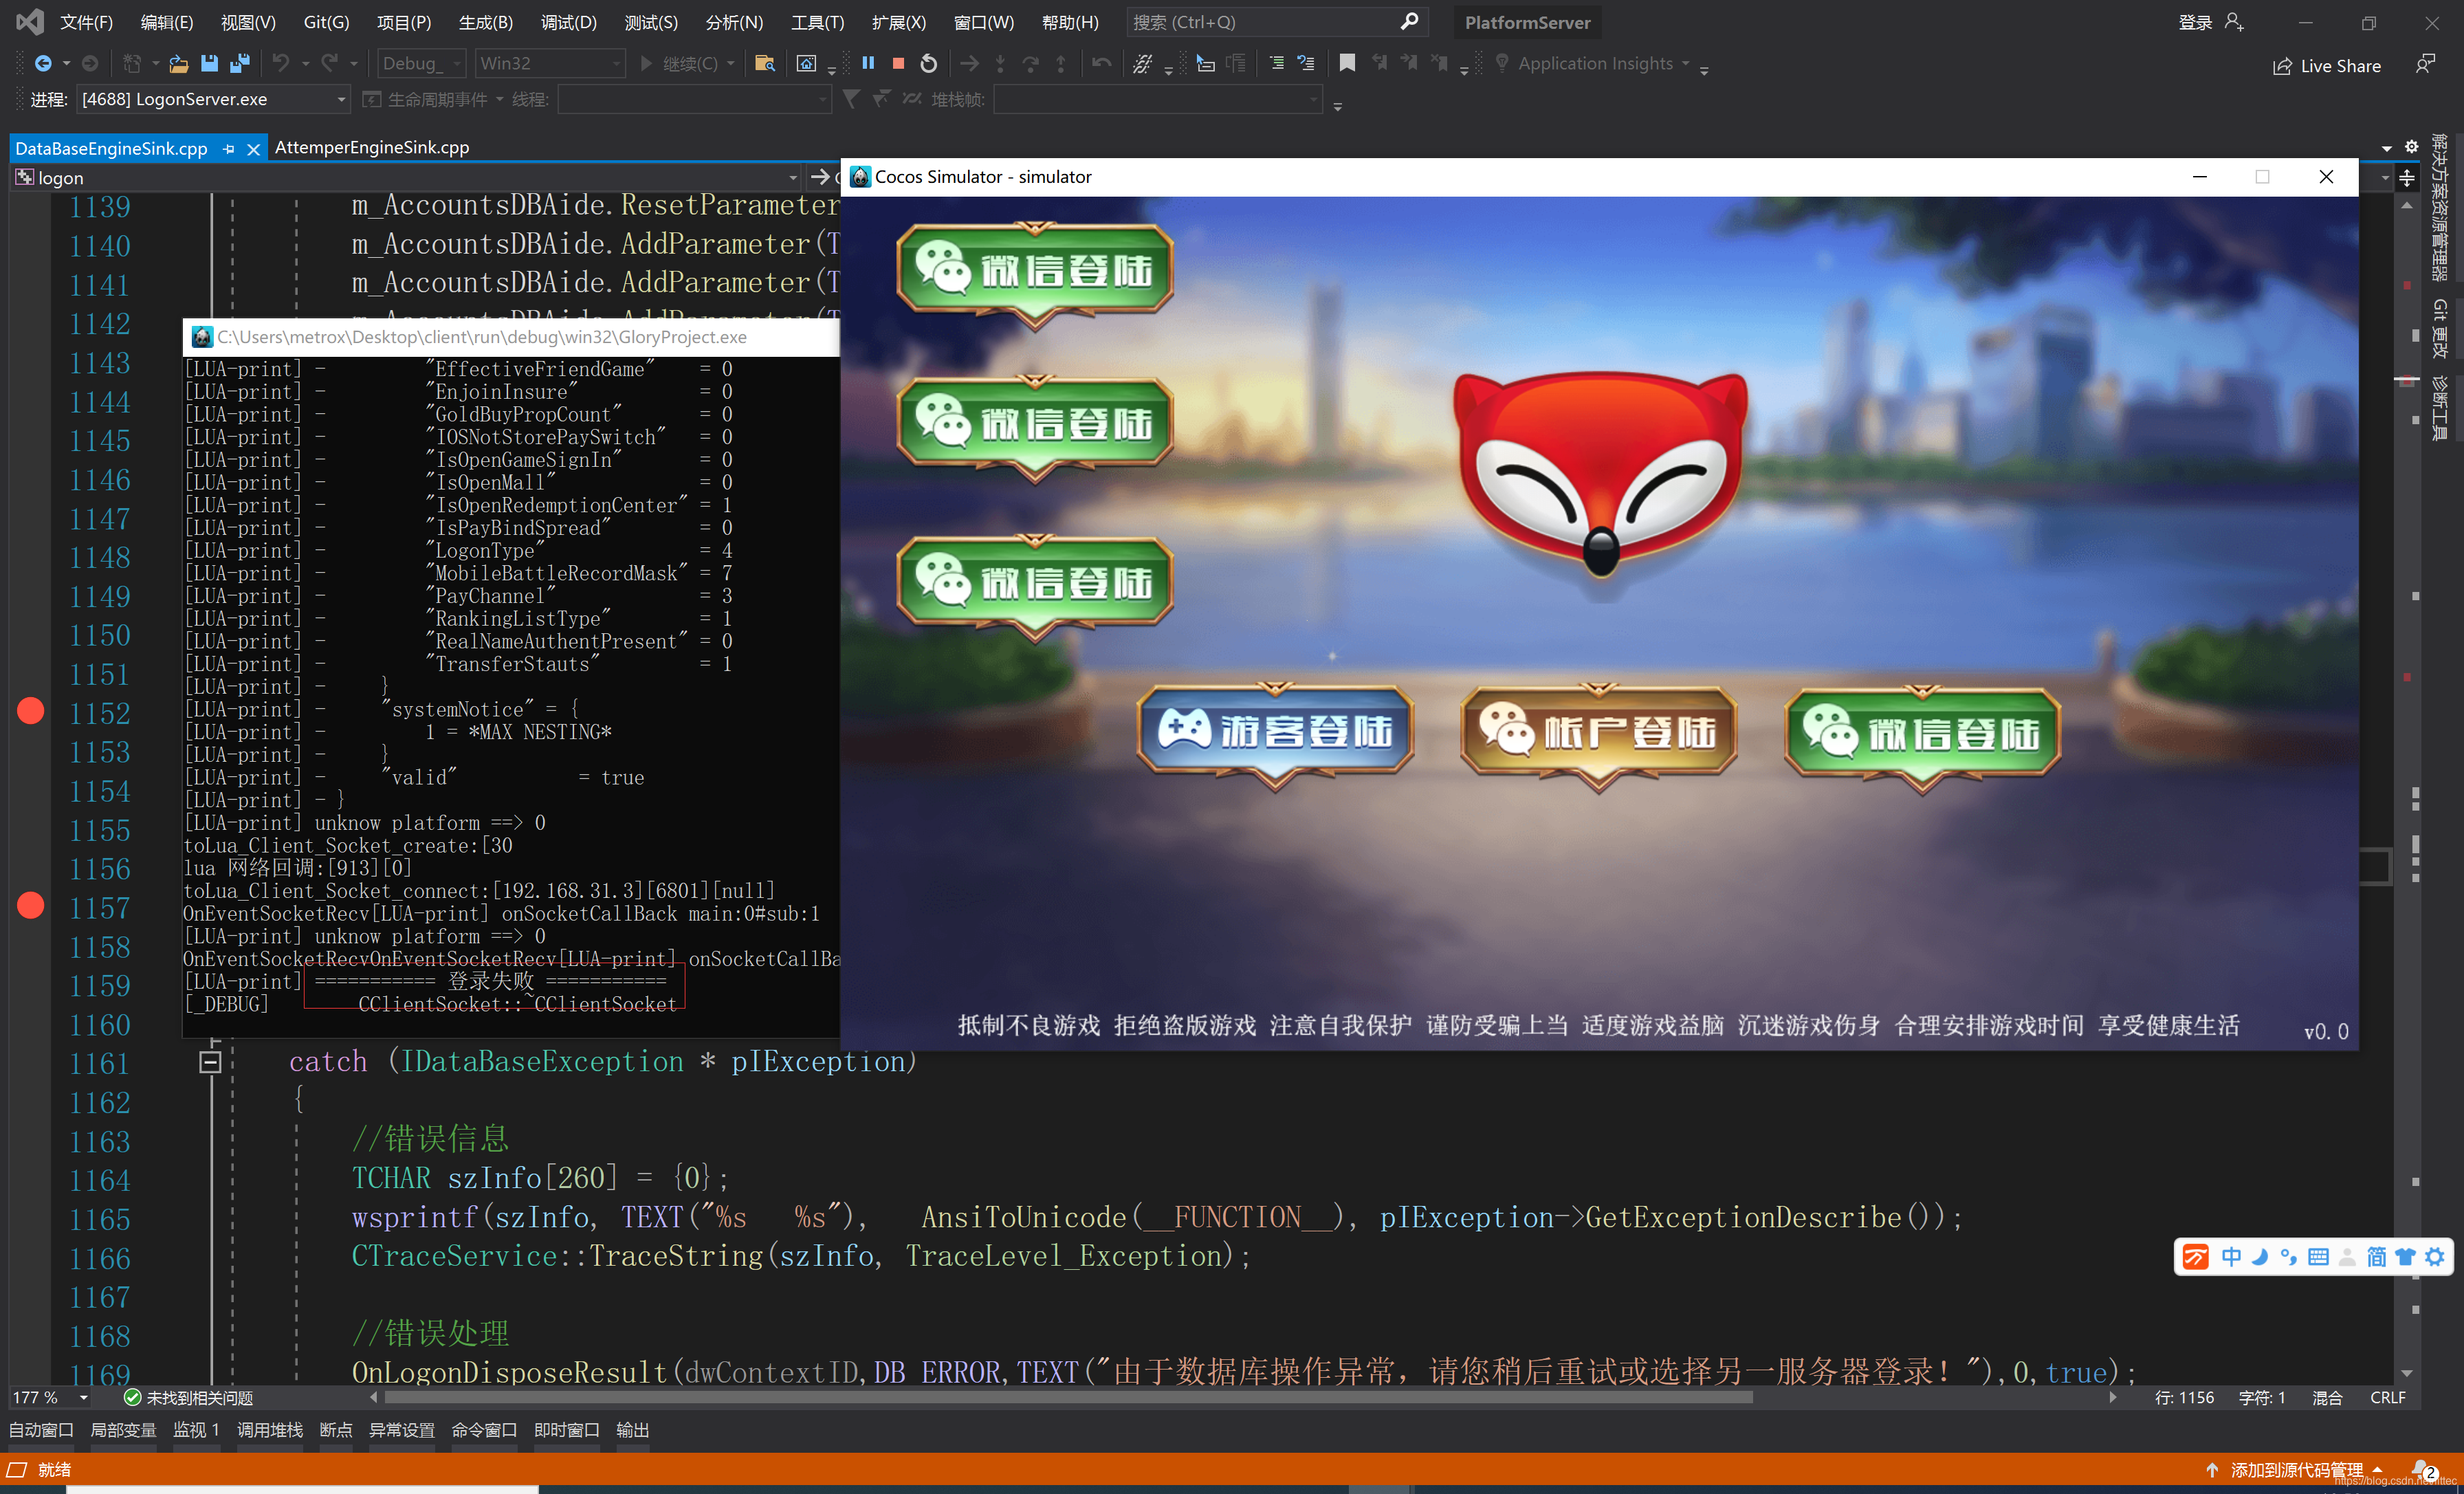The width and height of the screenshot is (2464, 1494).
Task: Click the bottom-right green 微信登陆 button
Action: [1922, 738]
